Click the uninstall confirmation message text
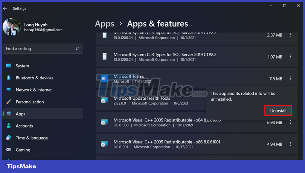Image resolution: width=305 pixels, height=173 pixels. point(243,96)
